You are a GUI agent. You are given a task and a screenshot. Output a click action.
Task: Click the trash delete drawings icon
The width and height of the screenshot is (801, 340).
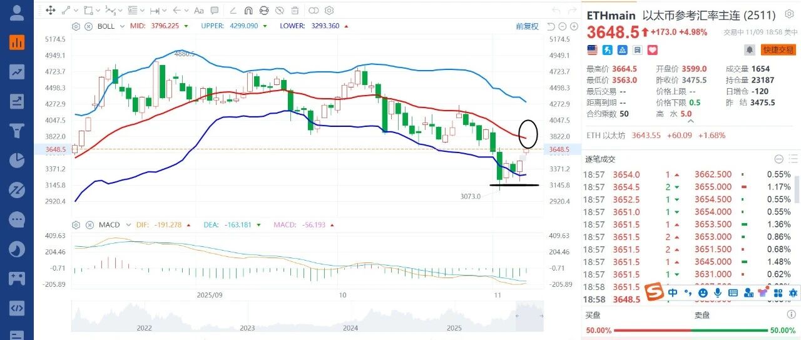pyautogui.click(x=295, y=11)
